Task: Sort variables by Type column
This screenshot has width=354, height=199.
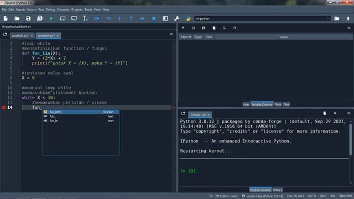Action: 198,37
